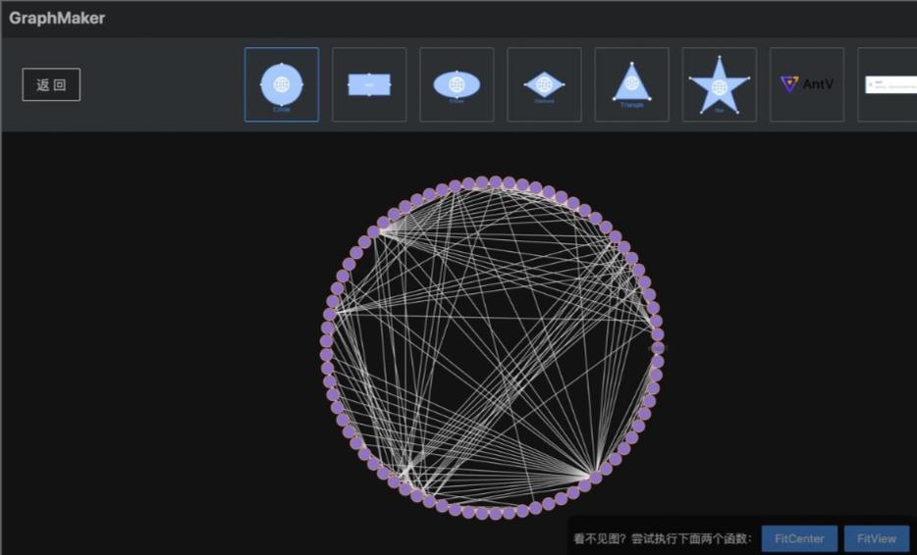The width and height of the screenshot is (917, 555).
Task: Select the star node shape
Action: pyautogui.click(x=720, y=84)
